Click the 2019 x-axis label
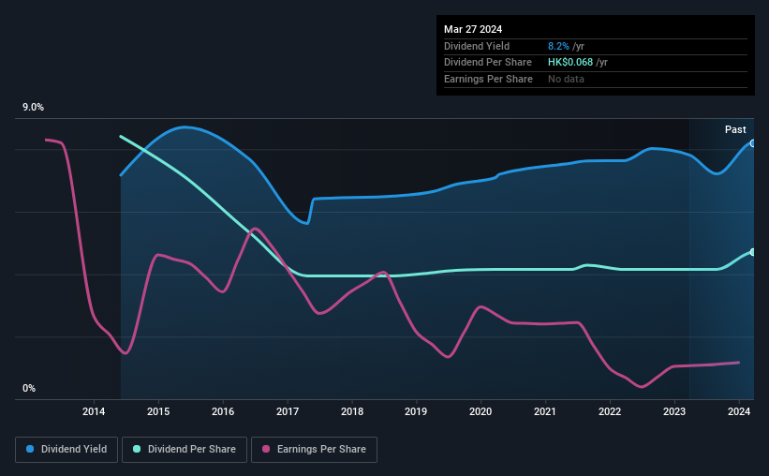The image size is (769, 476). pos(416,411)
